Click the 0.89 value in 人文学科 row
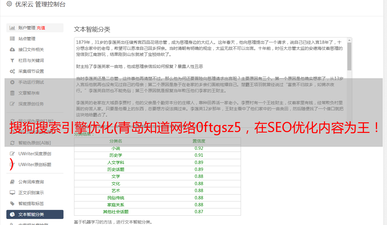 click(x=199, y=162)
